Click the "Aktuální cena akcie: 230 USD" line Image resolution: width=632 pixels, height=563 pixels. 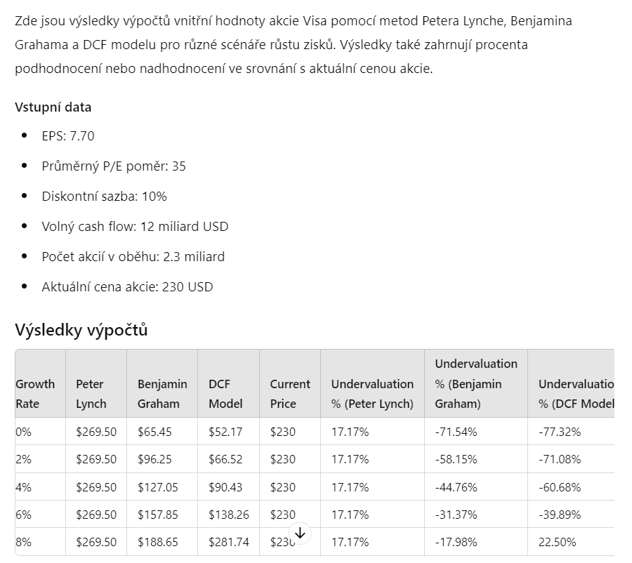pyautogui.click(x=127, y=287)
